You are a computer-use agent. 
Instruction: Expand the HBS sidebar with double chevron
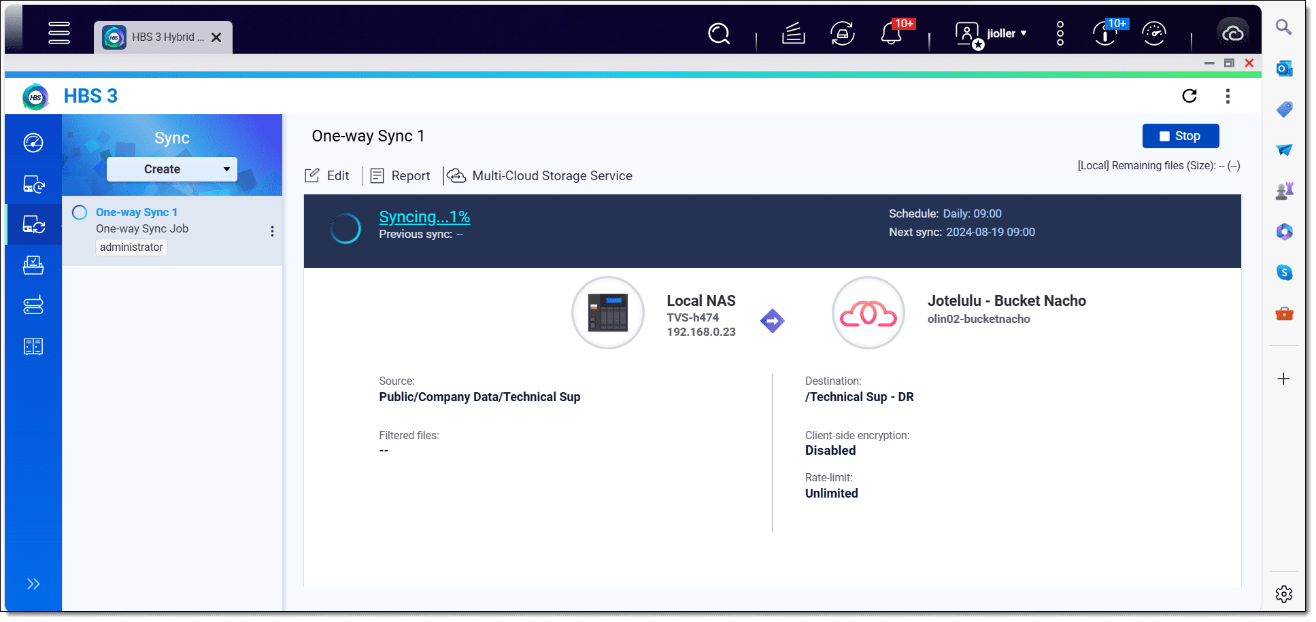pyautogui.click(x=33, y=584)
